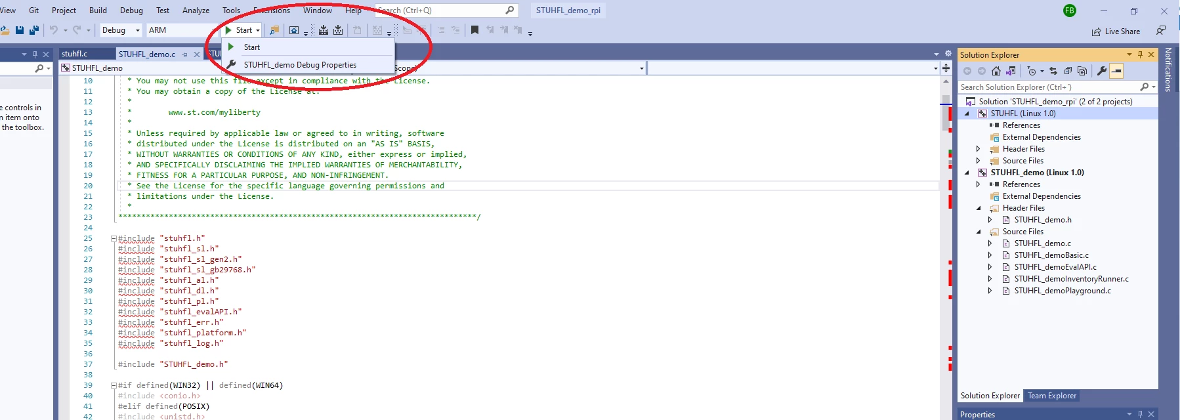Close the Toolbox panel
The height and width of the screenshot is (420, 1180).
pos(46,54)
